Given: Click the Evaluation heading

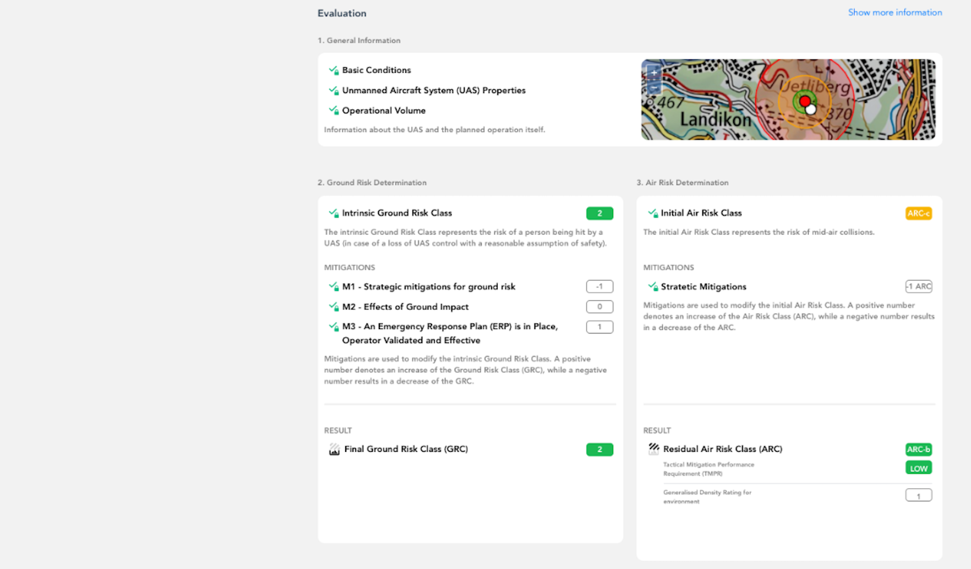Looking at the screenshot, I should pyautogui.click(x=342, y=13).
